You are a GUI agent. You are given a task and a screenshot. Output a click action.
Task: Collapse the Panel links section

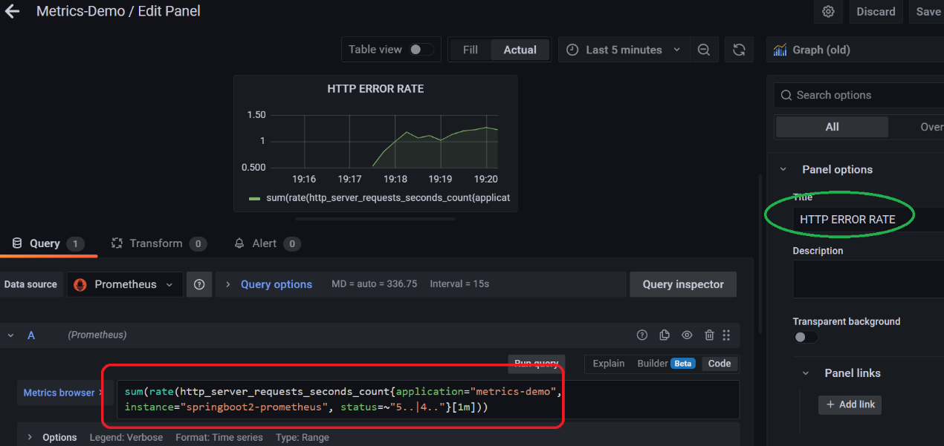(x=805, y=373)
